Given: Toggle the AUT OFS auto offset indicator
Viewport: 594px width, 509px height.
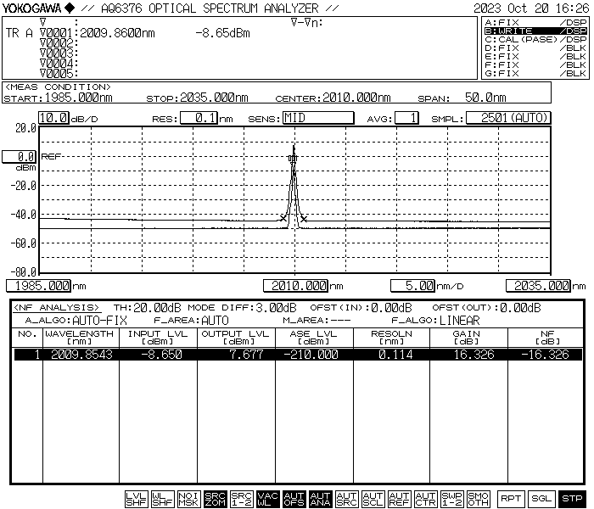Looking at the screenshot, I should point(294,499).
